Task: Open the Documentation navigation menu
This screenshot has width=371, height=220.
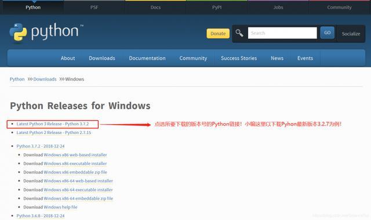Action: 147,58
